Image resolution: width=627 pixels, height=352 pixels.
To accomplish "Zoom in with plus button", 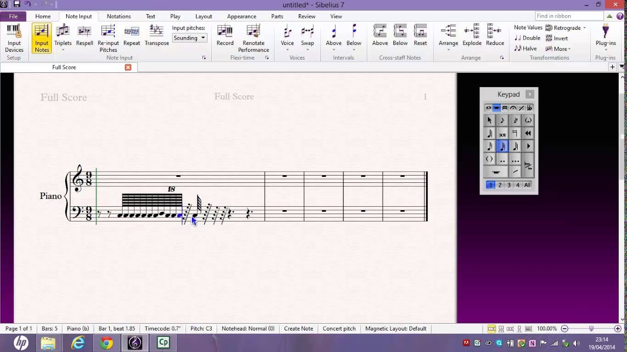I will (x=617, y=329).
